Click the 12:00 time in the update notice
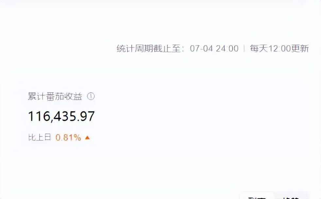The height and width of the screenshot is (199, 321). pyautogui.click(x=279, y=49)
